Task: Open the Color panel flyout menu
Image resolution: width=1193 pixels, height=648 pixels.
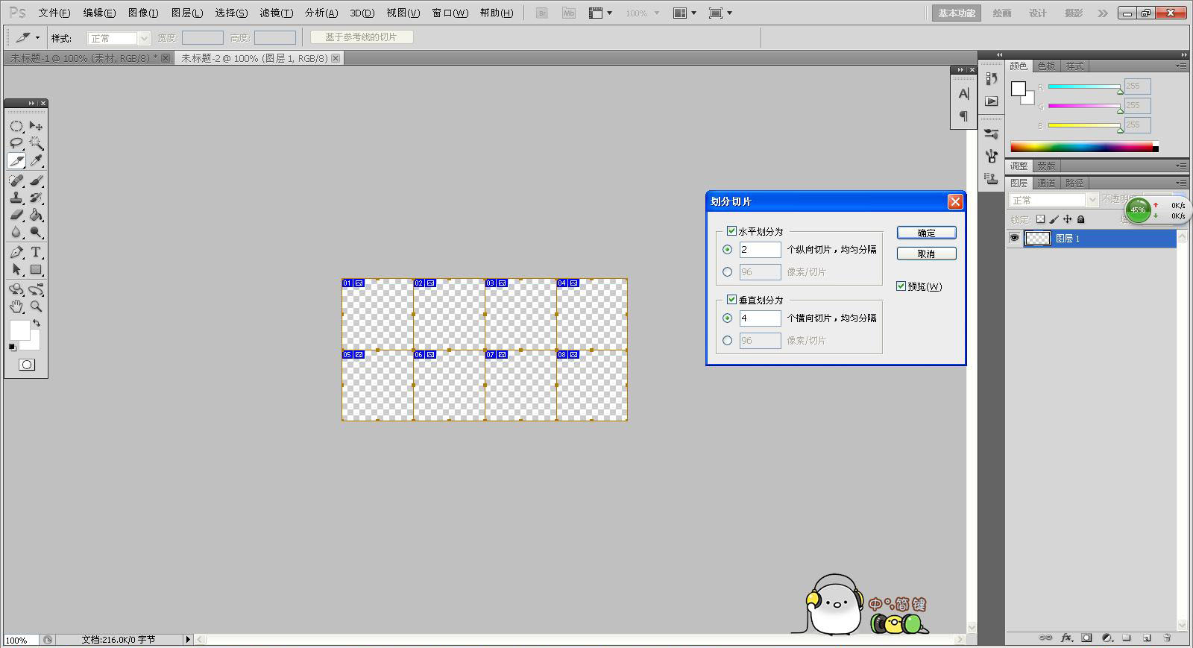Action: [x=1181, y=66]
